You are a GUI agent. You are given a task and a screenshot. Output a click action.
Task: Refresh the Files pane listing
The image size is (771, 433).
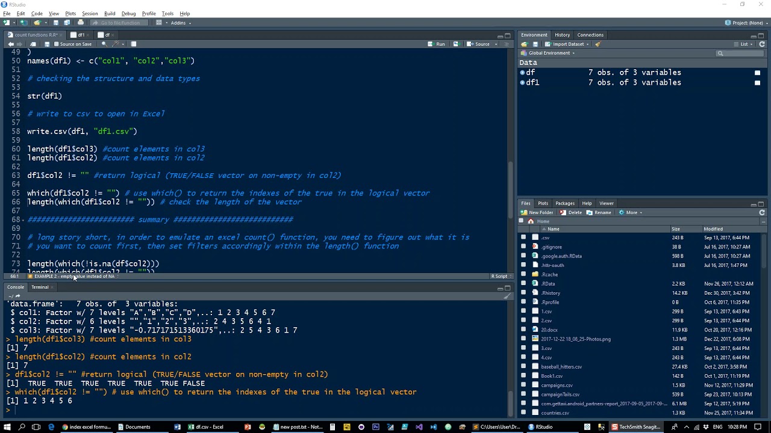[762, 212]
